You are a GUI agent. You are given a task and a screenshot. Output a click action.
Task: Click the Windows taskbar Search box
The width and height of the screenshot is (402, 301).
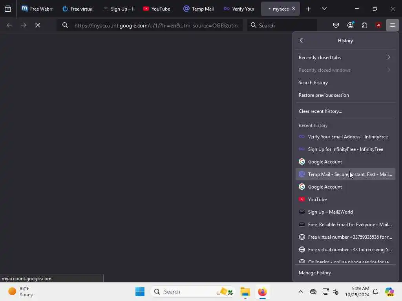click(192, 292)
